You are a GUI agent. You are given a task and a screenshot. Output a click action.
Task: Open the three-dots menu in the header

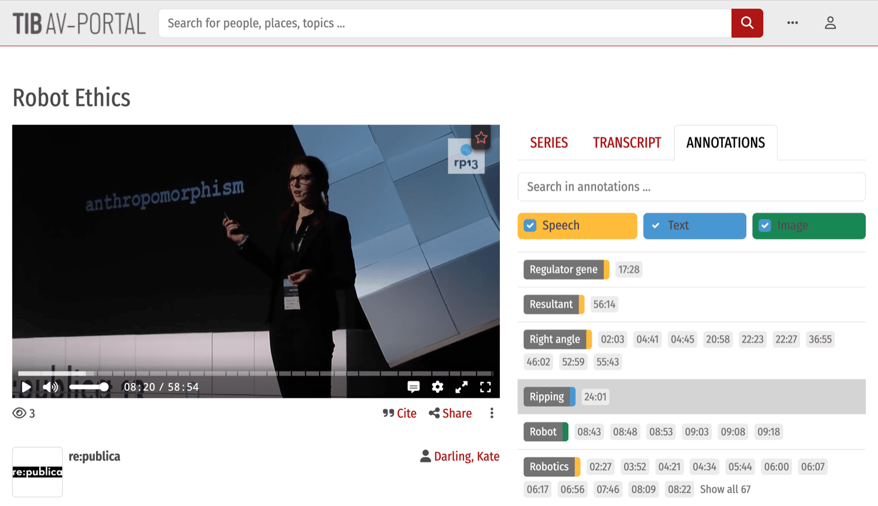click(x=793, y=23)
